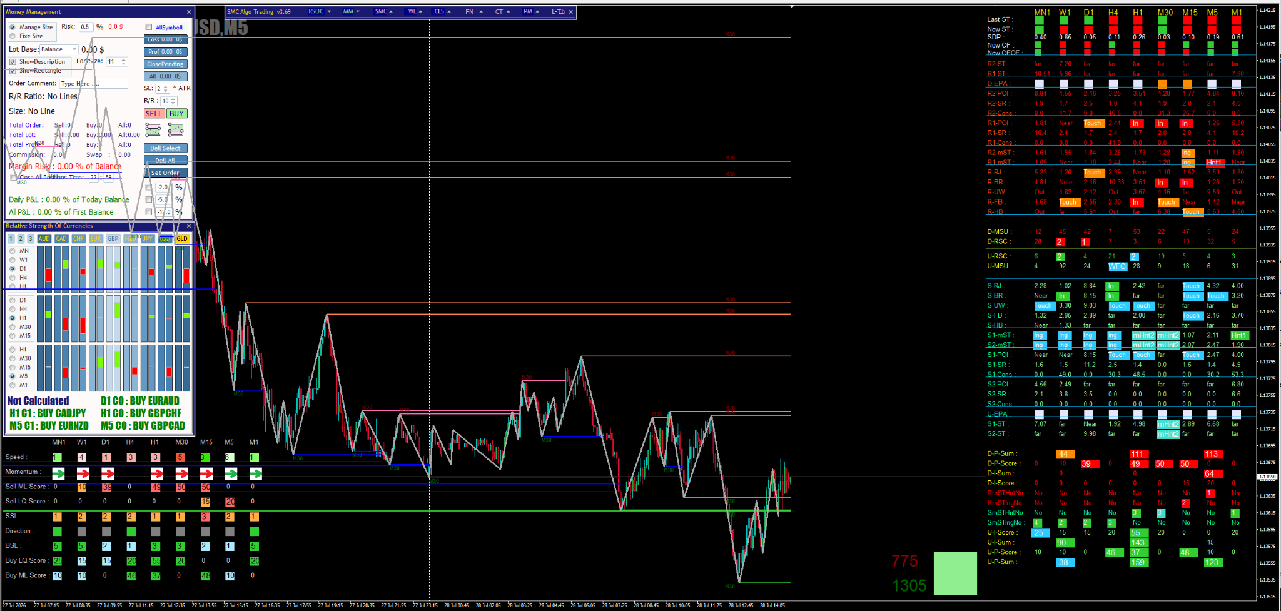The image size is (1281, 611).
Task: Click the green BUY button
Action: [x=176, y=114]
